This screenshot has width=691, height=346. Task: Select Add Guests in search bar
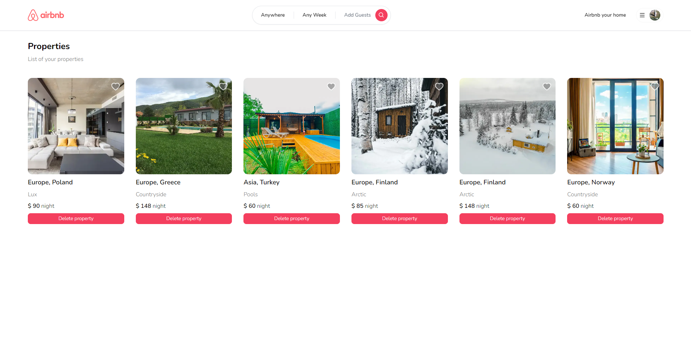[357, 15]
